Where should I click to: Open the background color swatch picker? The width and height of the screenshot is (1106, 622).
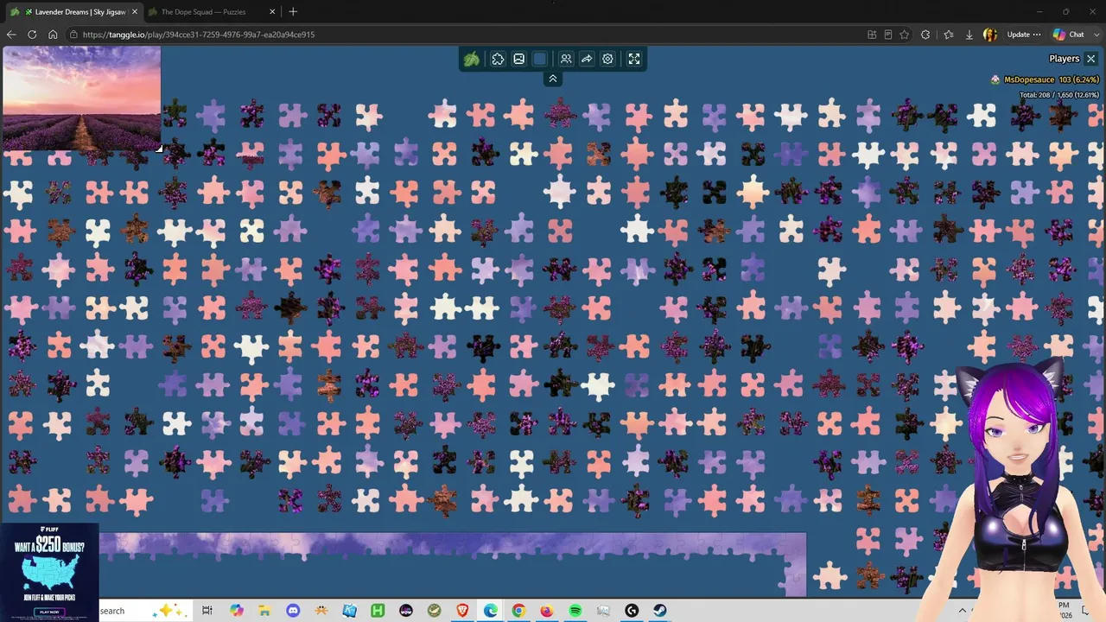click(540, 59)
